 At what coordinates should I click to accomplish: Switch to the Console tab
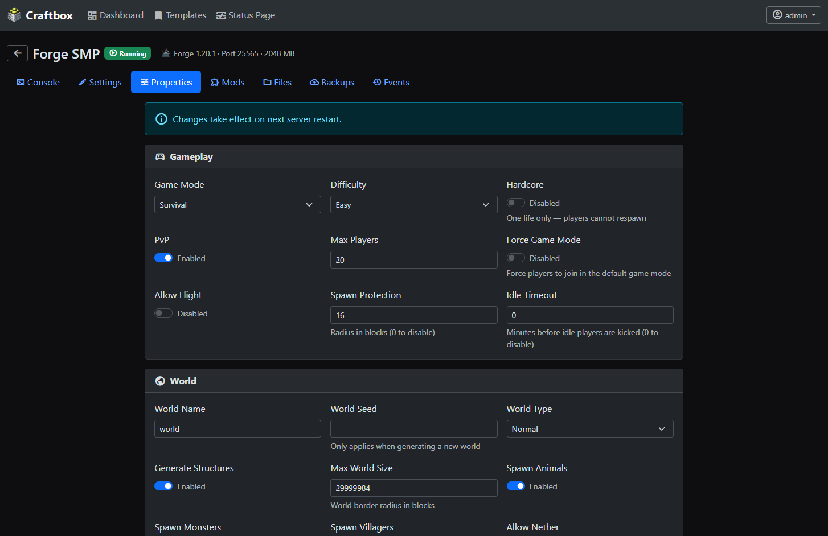click(x=38, y=82)
